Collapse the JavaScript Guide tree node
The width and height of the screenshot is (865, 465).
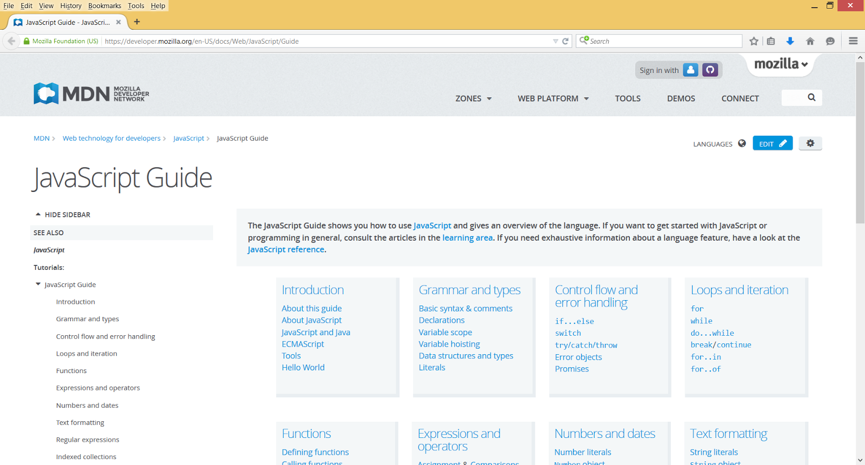38,284
